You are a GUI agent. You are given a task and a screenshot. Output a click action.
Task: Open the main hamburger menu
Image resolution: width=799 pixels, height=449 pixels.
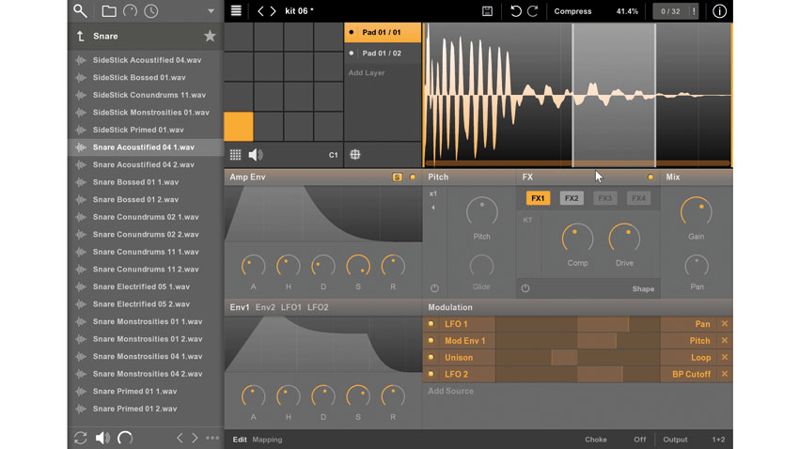236,10
